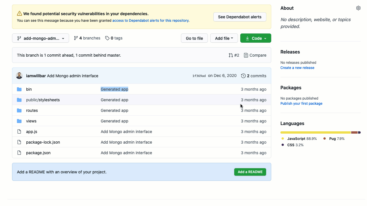Click the highlighted Generated app commit for bin
This screenshot has width=367, height=206.
point(114,89)
